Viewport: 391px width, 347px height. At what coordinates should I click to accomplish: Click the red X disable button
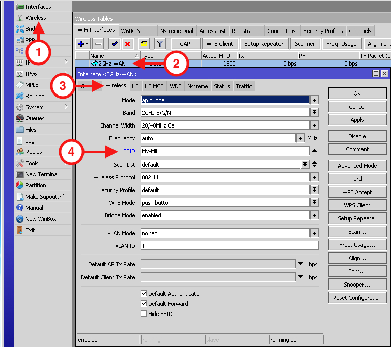tap(127, 44)
